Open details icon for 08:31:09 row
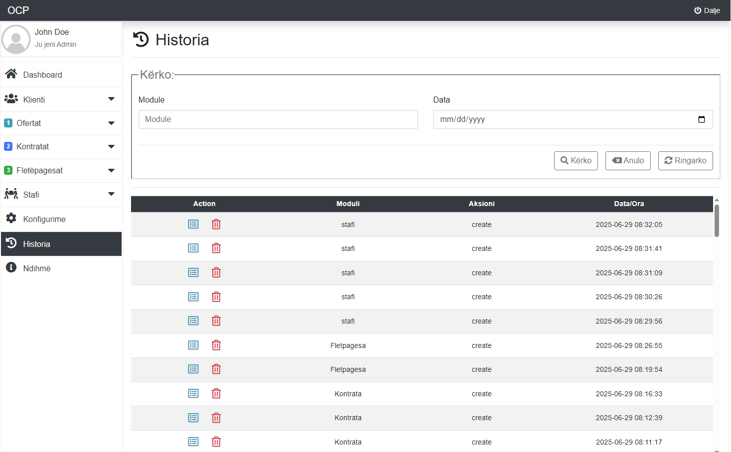Image resolution: width=731 pixels, height=452 pixels. (x=193, y=273)
